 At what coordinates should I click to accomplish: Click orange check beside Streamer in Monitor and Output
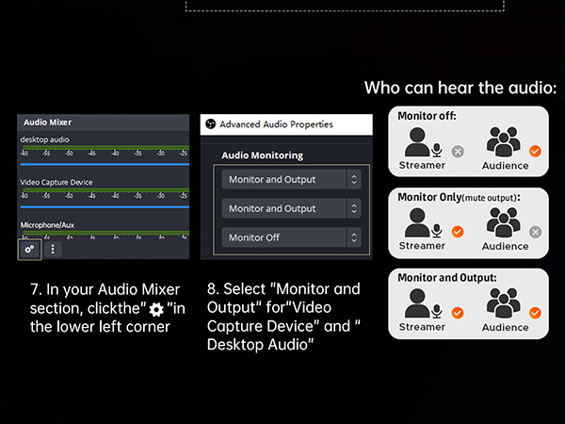coord(458,313)
